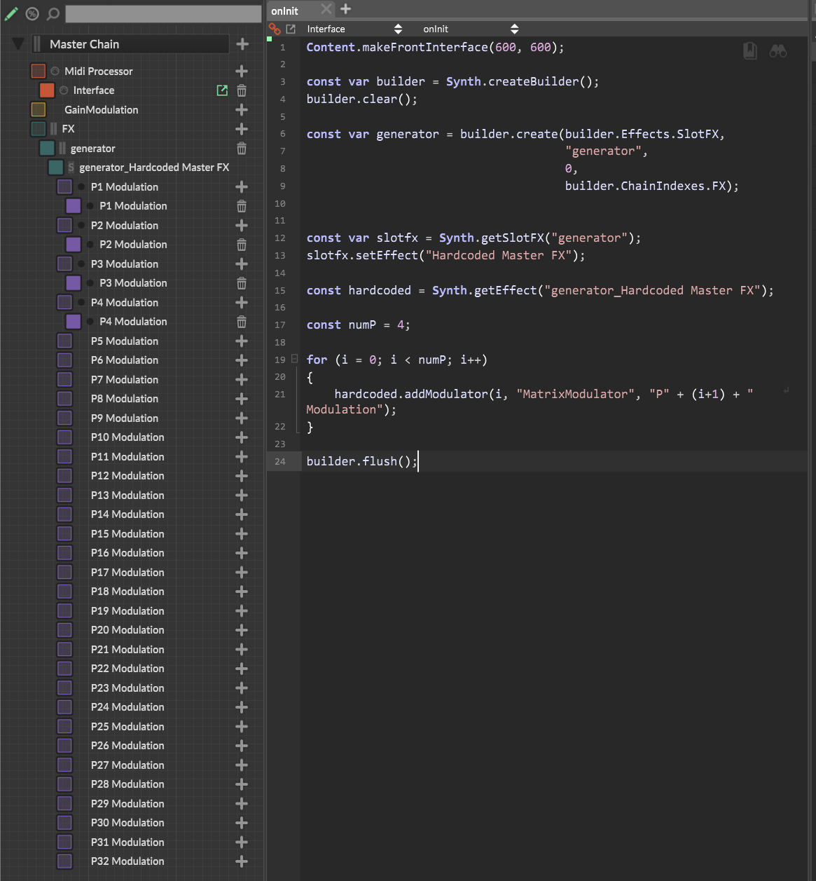Open the binoculars search icon in the editor

pos(777,50)
